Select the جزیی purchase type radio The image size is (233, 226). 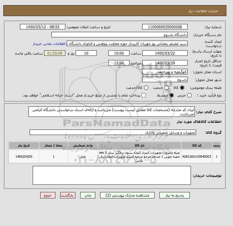click(x=189, y=95)
